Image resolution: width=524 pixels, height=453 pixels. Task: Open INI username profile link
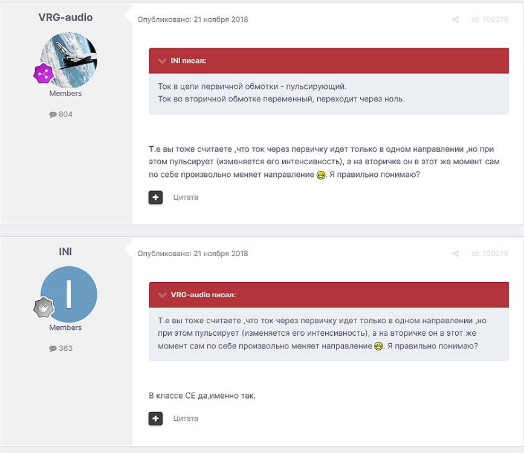(x=65, y=251)
